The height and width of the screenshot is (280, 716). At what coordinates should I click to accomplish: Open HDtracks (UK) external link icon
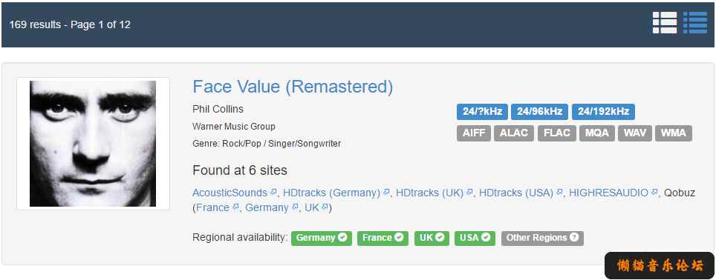click(x=469, y=193)
